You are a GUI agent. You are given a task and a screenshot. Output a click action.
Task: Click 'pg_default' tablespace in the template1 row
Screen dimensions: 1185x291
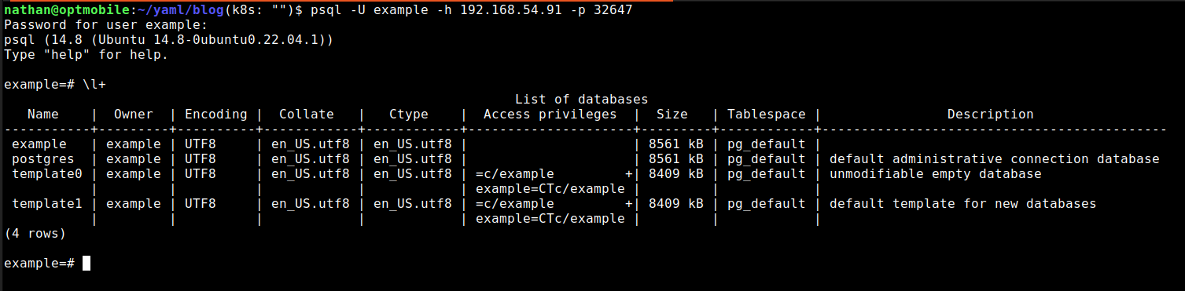[767, 204]
